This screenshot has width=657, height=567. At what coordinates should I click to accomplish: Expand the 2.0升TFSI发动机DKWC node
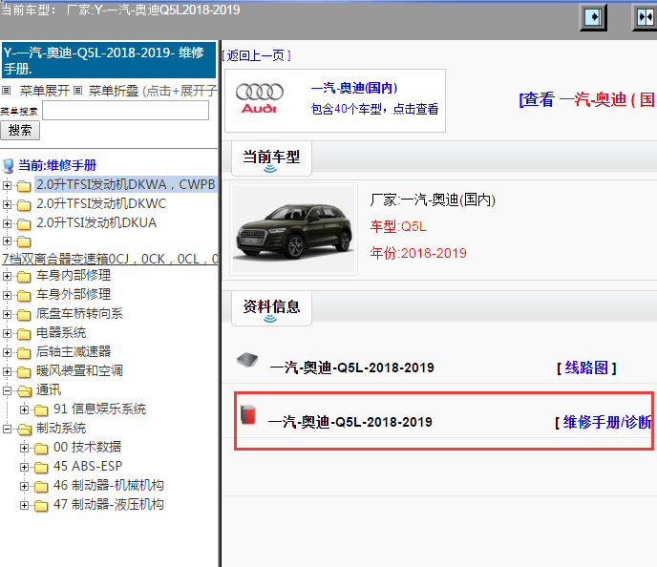coord(7,204)
